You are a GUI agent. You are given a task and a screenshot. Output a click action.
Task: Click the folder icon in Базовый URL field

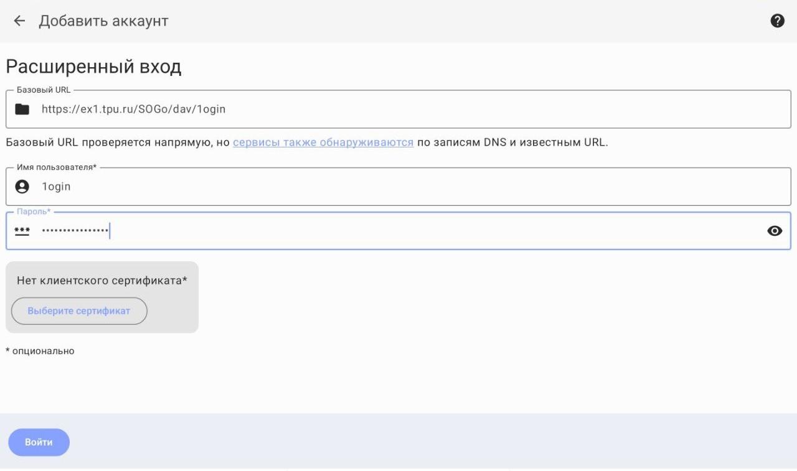coord(22,110)
